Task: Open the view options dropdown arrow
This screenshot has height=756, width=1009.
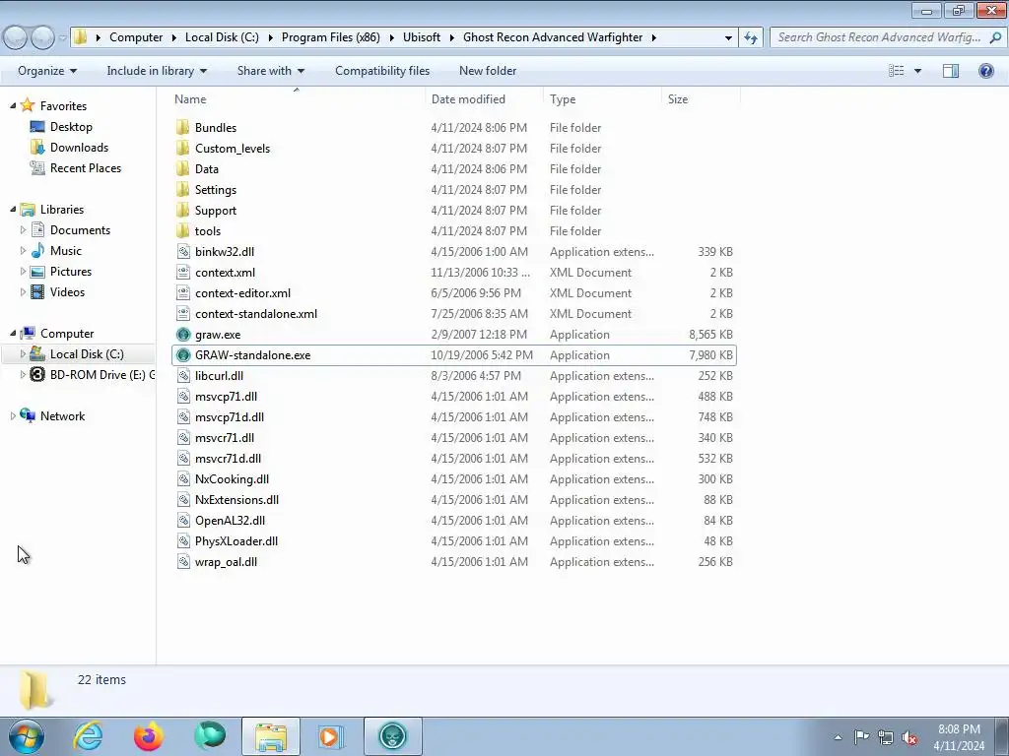Action: tap(917, 71)
